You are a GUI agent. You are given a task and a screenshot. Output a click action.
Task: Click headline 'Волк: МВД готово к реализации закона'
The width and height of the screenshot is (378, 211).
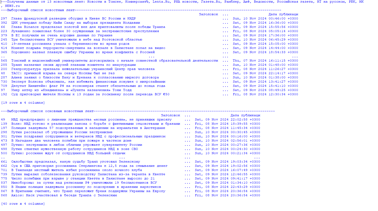96,124
